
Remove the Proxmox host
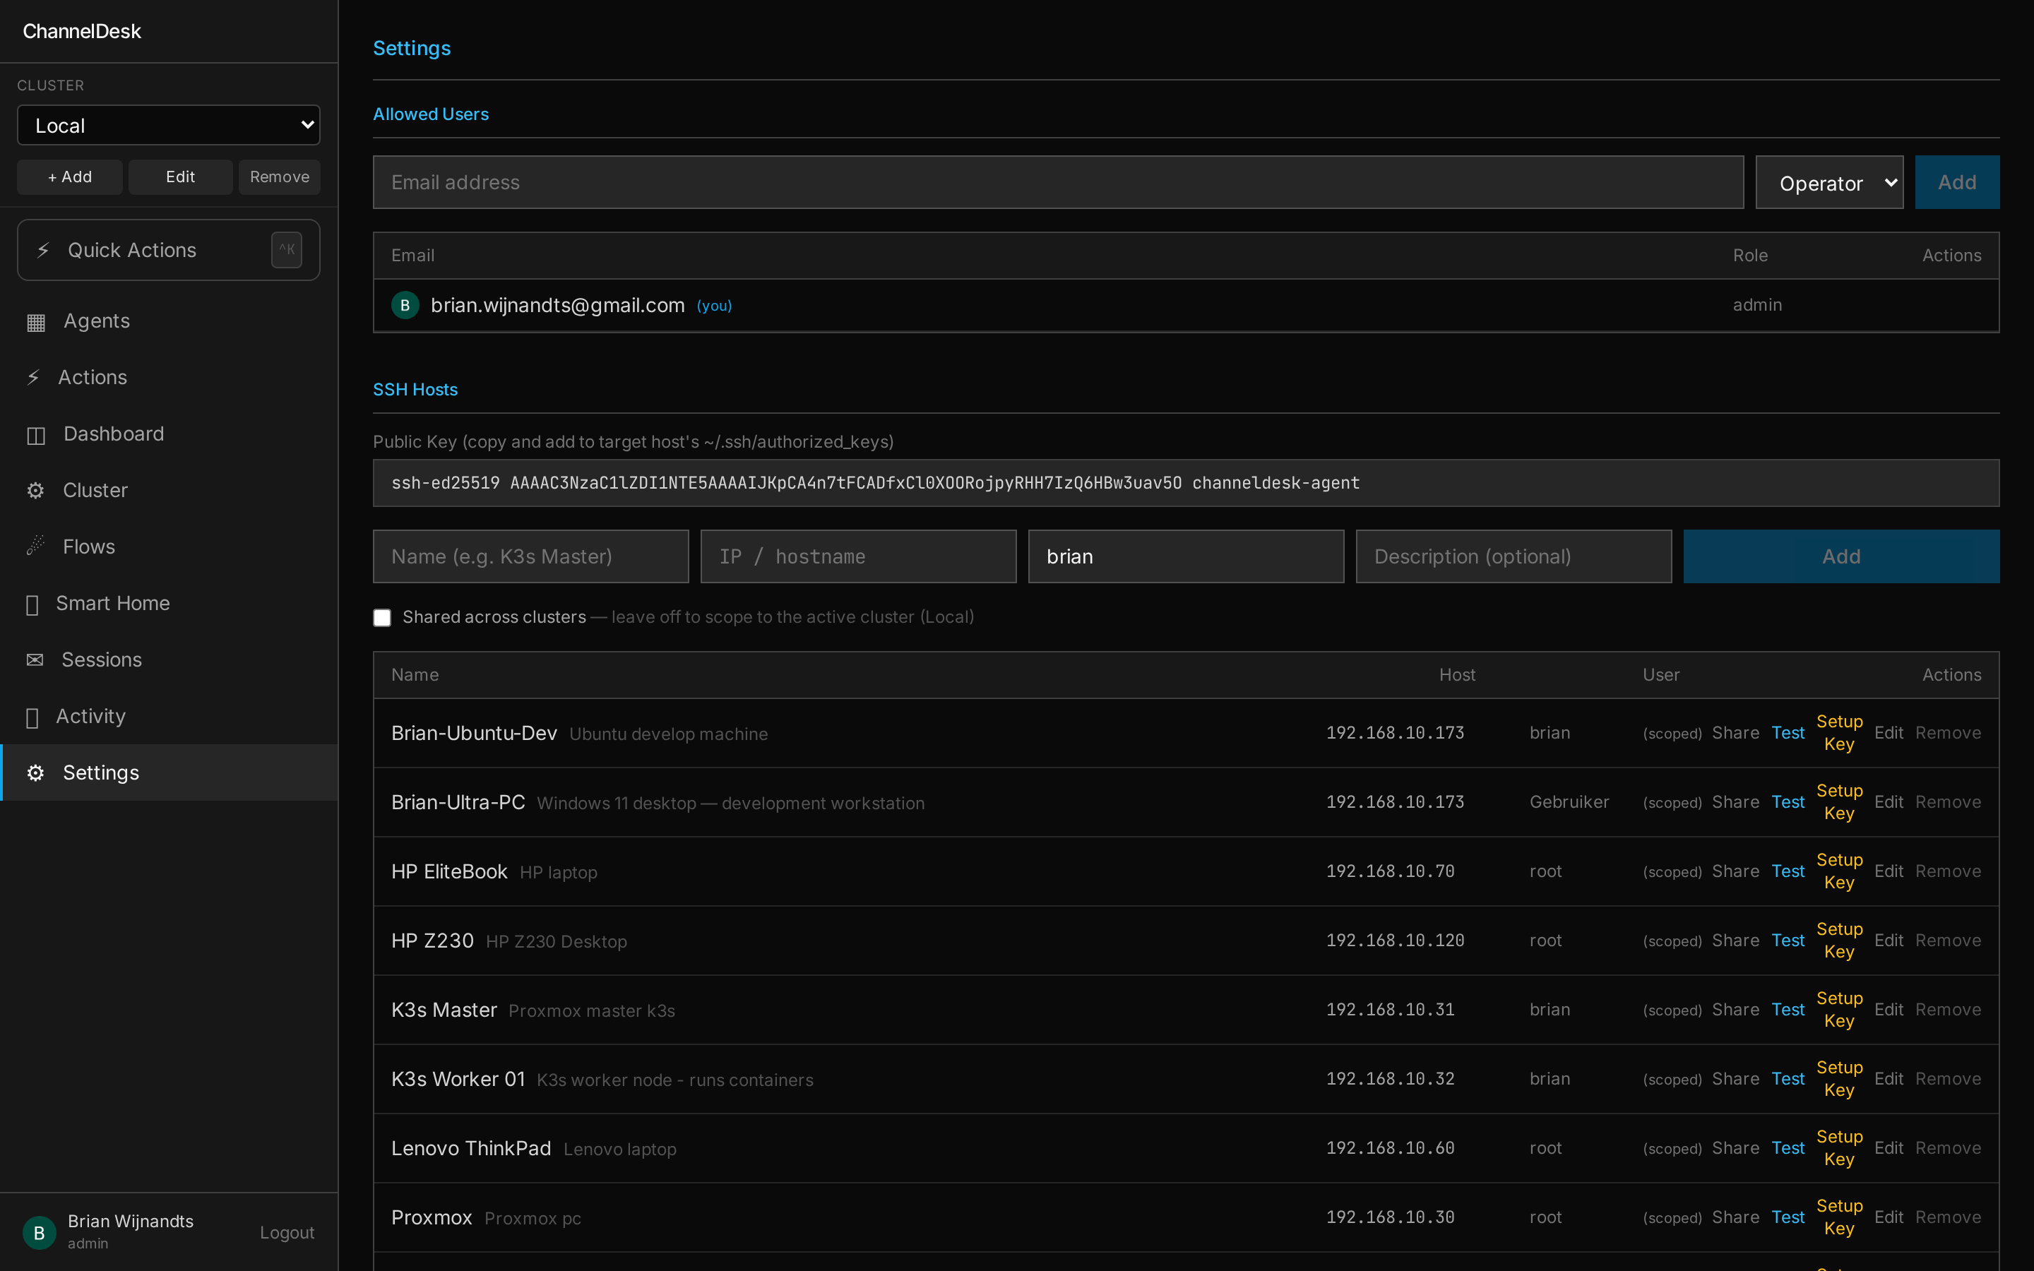tap(1947, 1217)
